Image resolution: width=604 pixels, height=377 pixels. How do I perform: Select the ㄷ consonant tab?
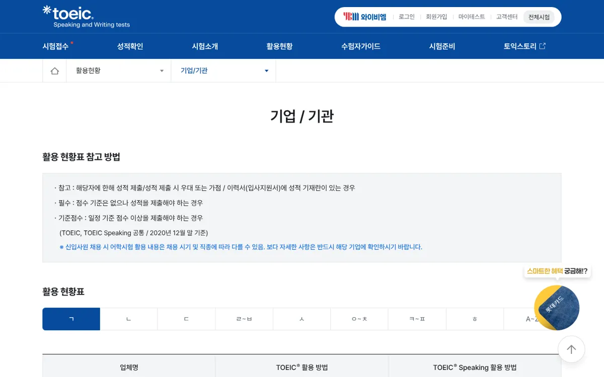(x=186, y=319)
